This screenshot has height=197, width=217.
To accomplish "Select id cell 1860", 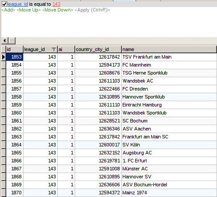I will tap(15, 113).
